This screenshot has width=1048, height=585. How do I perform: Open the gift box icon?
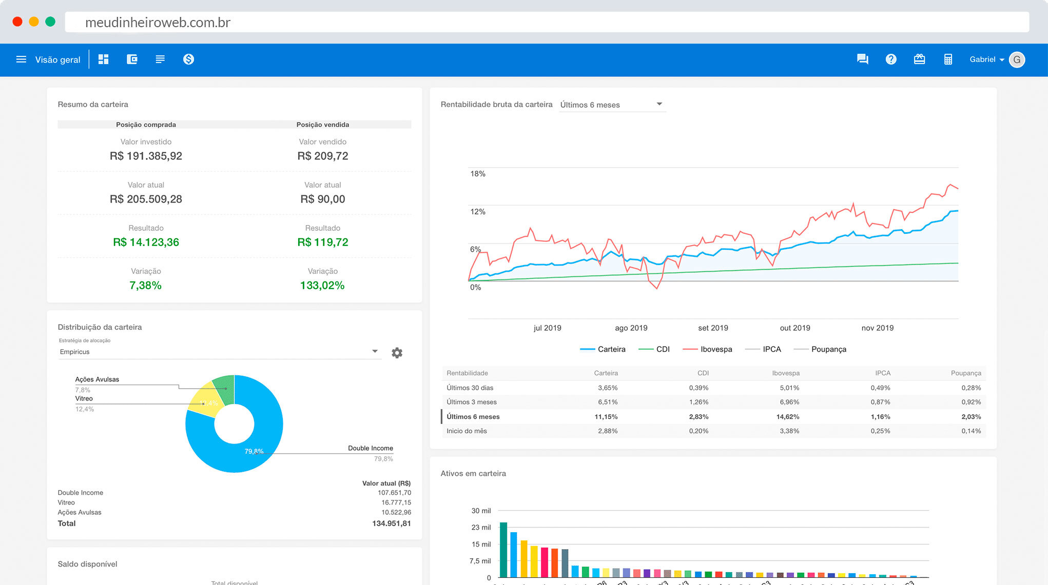click(919, 59)
